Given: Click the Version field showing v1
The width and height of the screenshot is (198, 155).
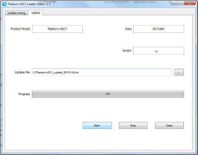Looking at the screenshot, I should click(x=159, y=51).
